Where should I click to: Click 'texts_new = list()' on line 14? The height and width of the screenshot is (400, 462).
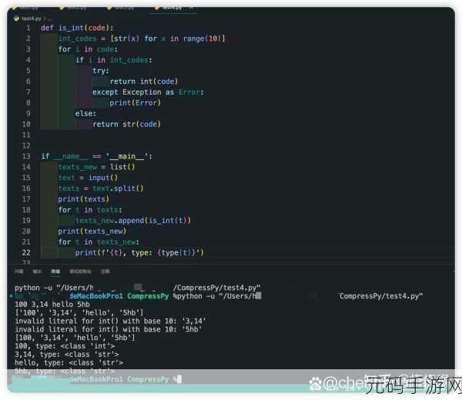point(97,167)
